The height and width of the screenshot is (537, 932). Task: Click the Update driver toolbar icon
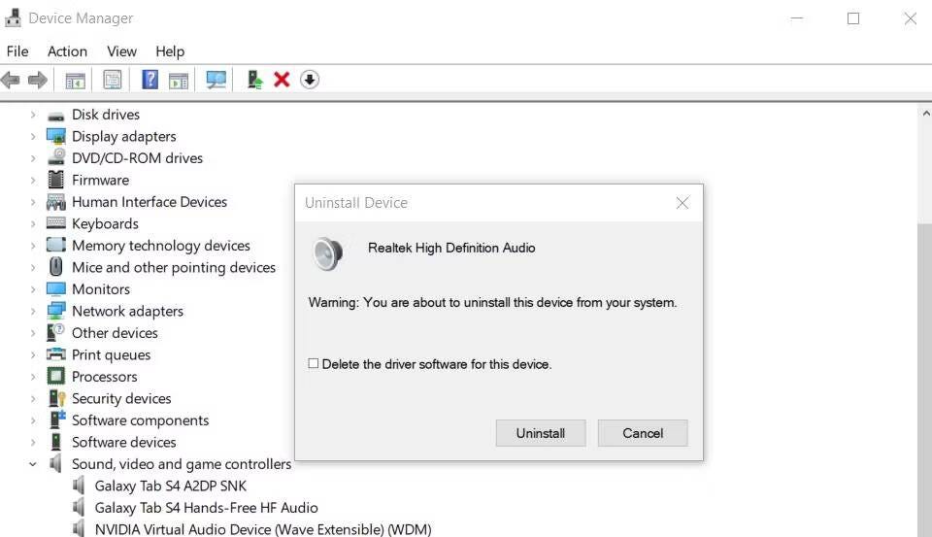pyautogui.click(x=255, y=80)
